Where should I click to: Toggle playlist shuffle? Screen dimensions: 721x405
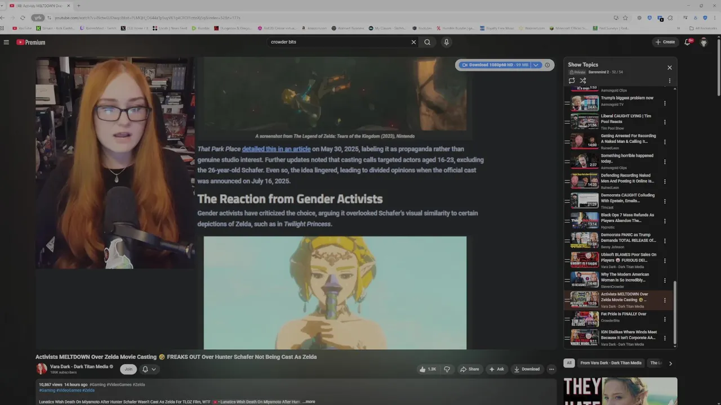(x=583, y=80)
